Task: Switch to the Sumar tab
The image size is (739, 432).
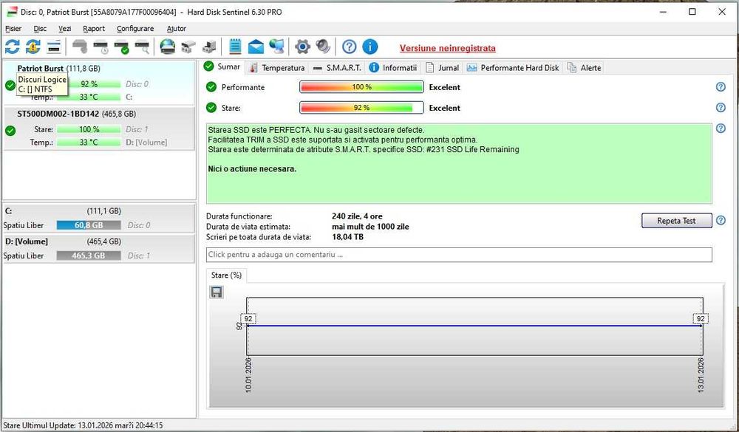Action: (x=222, y=67)
